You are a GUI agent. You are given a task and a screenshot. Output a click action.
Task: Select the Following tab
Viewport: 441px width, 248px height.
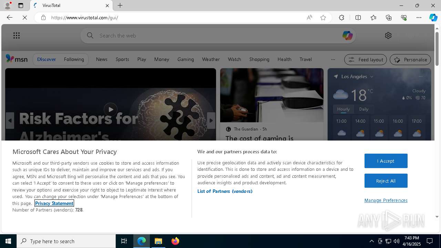pyautogui.click(x=74, y=59)
